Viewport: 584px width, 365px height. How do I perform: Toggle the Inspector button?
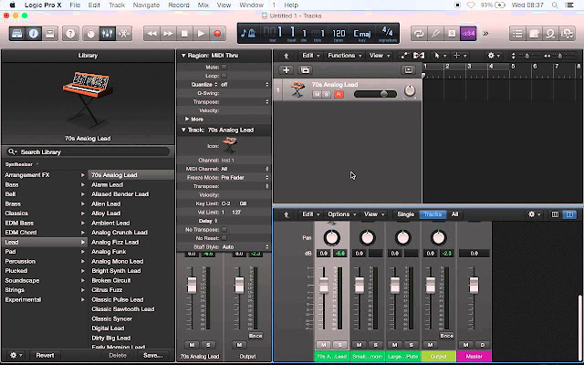pyautogui.click(x=34, y=34)
